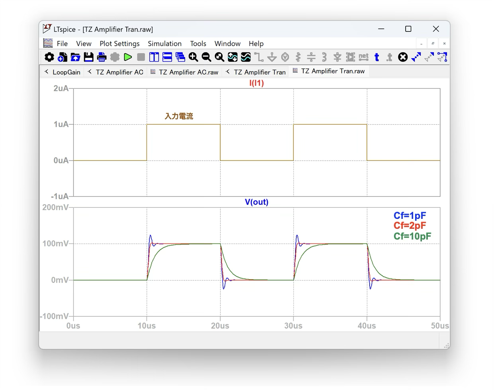The image size is (494, 390).
Task: Open the View menu
Action: (84, 43)
